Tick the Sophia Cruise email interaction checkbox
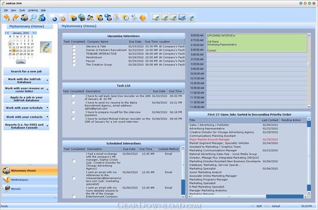This screenshot has height=210, width=318. click(74, 161)
